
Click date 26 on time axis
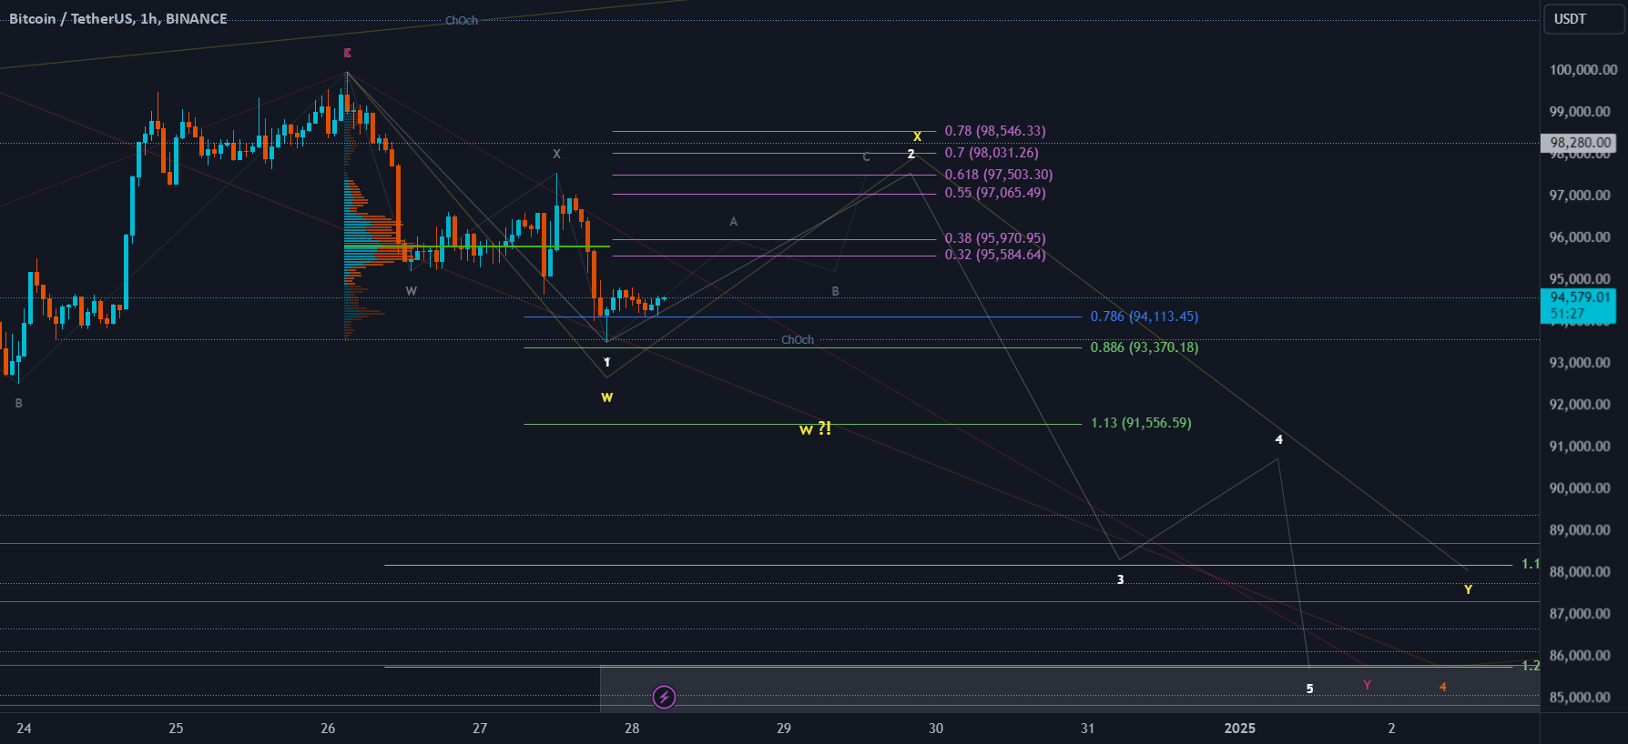(328, 728)
